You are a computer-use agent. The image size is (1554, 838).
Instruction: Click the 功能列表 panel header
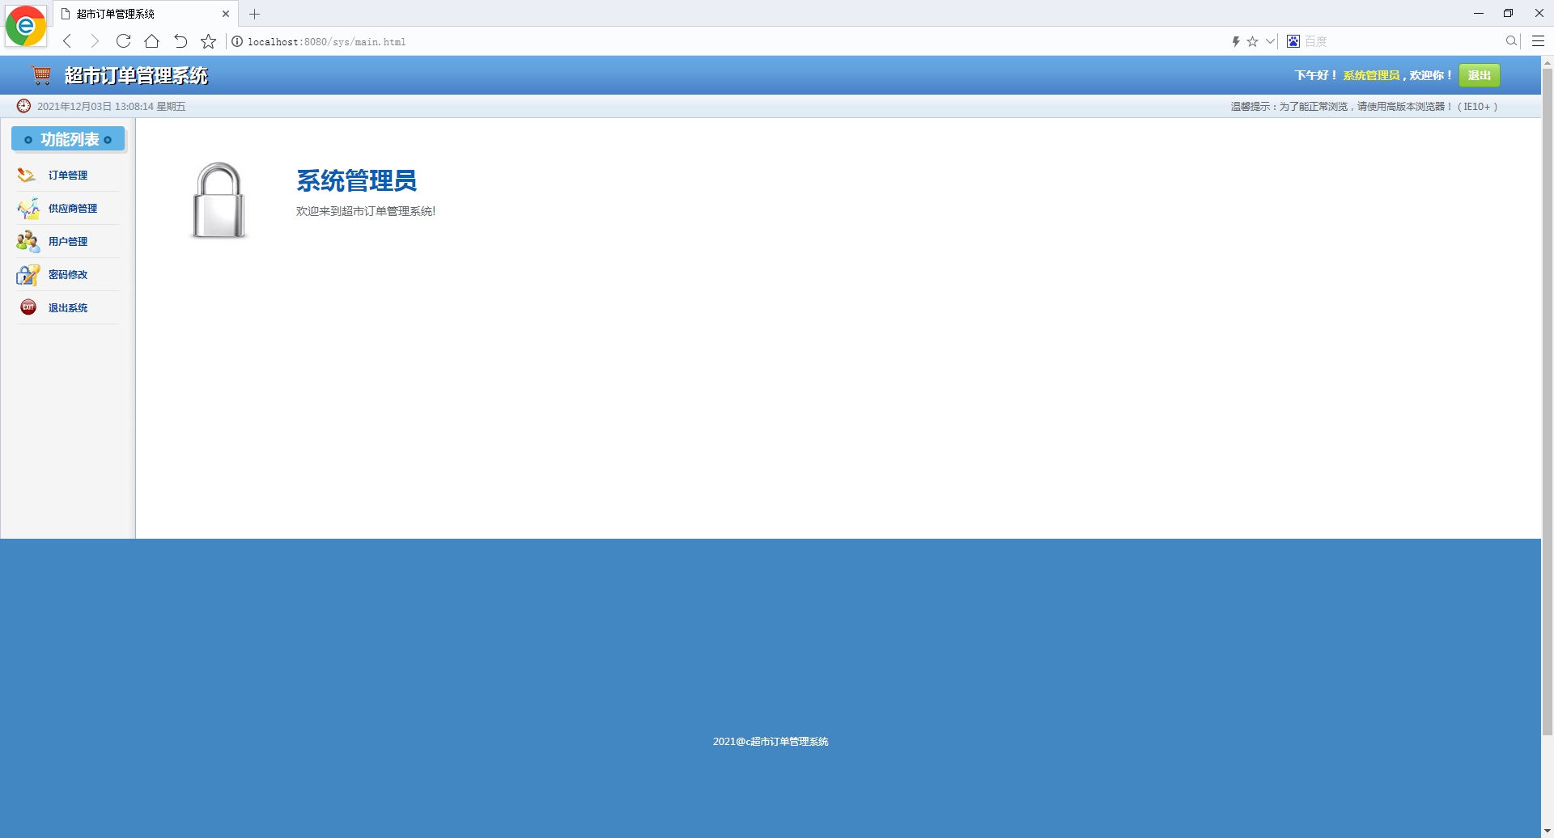tap(68, 139)
